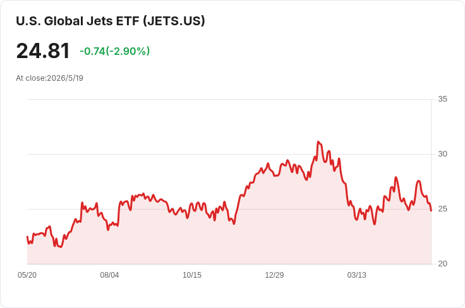This screenshot has width=465, height=308.
Task: Click the 35 price axis label
Action: pyautogui.click(x=442, y=99)
